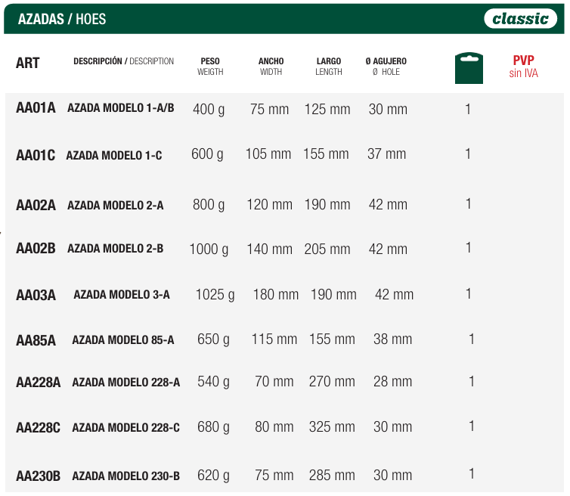Click article code AA230B

[x=38, y=476]
